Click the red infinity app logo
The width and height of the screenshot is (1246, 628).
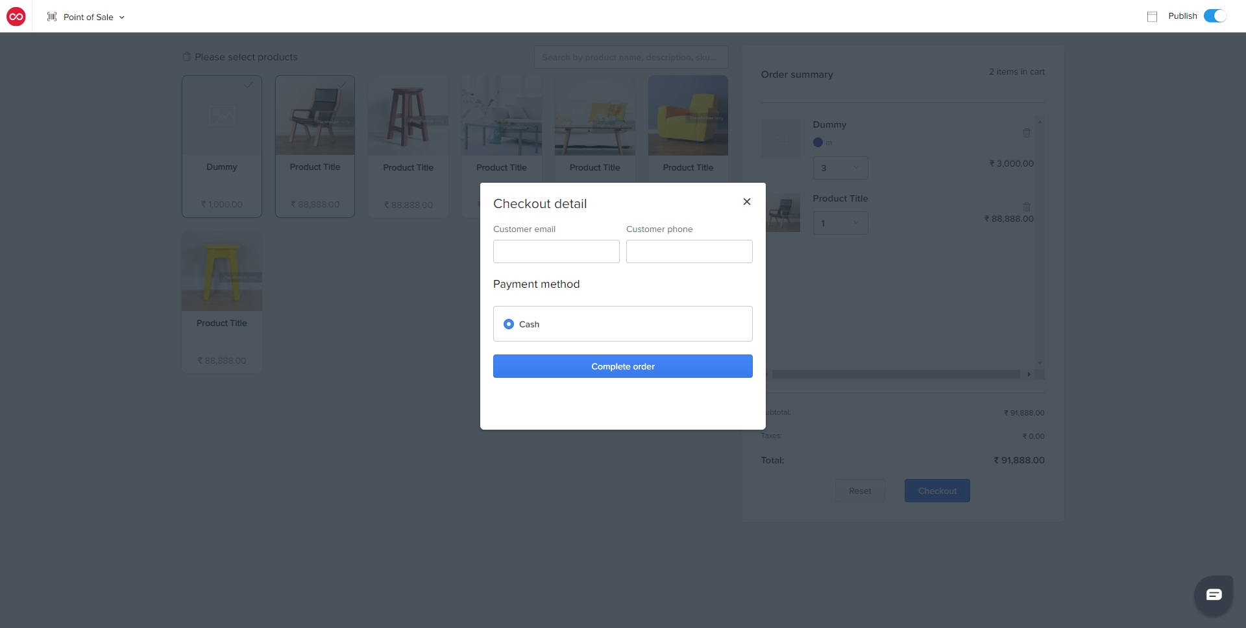coord(16,16)
